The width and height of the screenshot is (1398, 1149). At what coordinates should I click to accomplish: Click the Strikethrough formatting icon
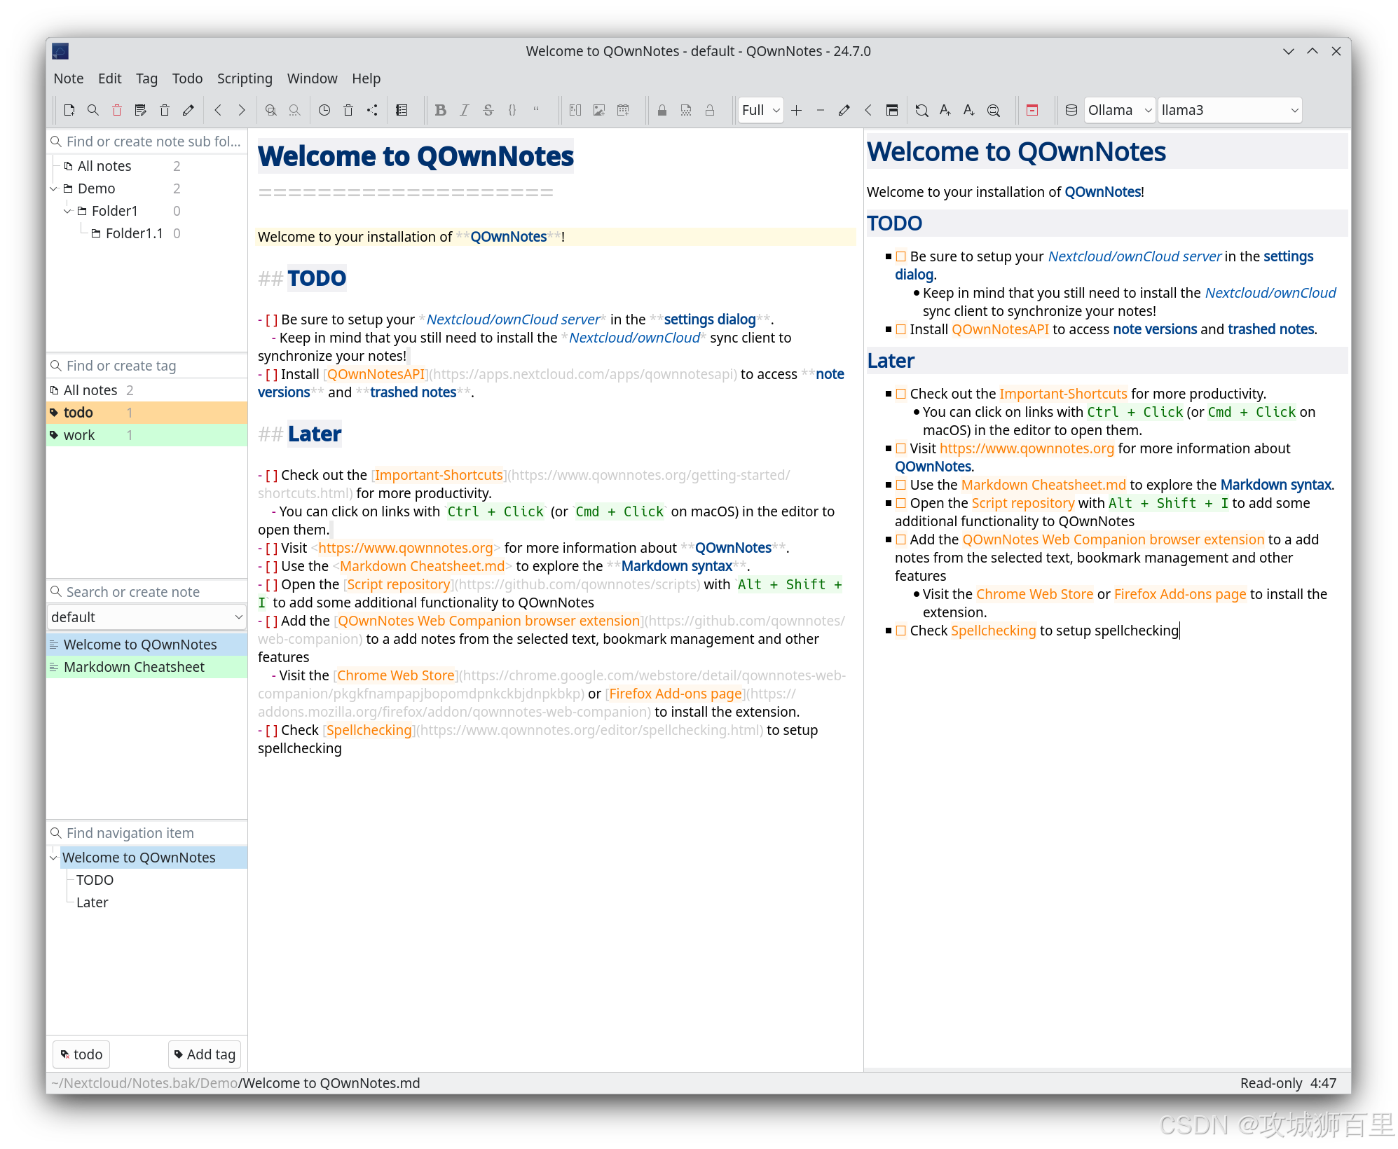(x=488, y=110)
